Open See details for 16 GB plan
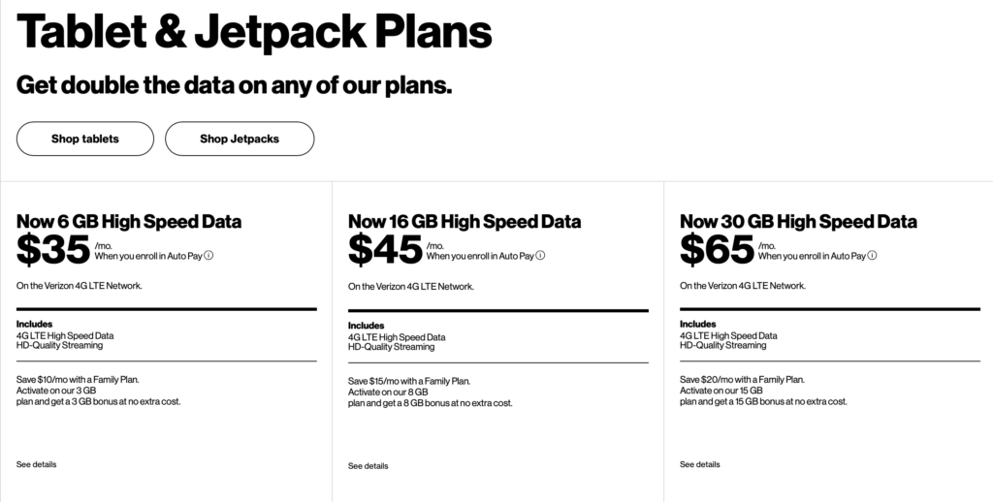The width and height of the screenshot is (993, 502). pyautogui.click(x=368, y=466)
